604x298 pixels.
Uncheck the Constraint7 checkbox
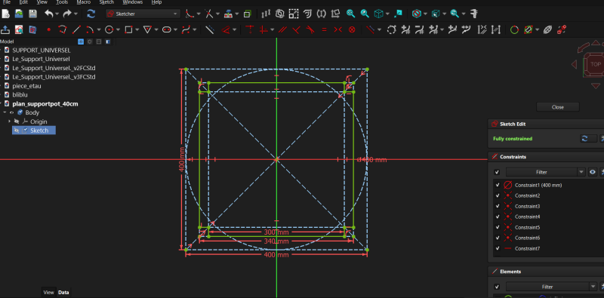point(498,249)
